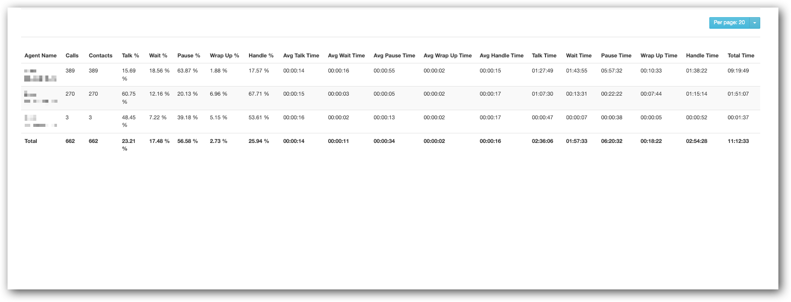
Task: Click the Talk % column header
Action: click(131, 56)
